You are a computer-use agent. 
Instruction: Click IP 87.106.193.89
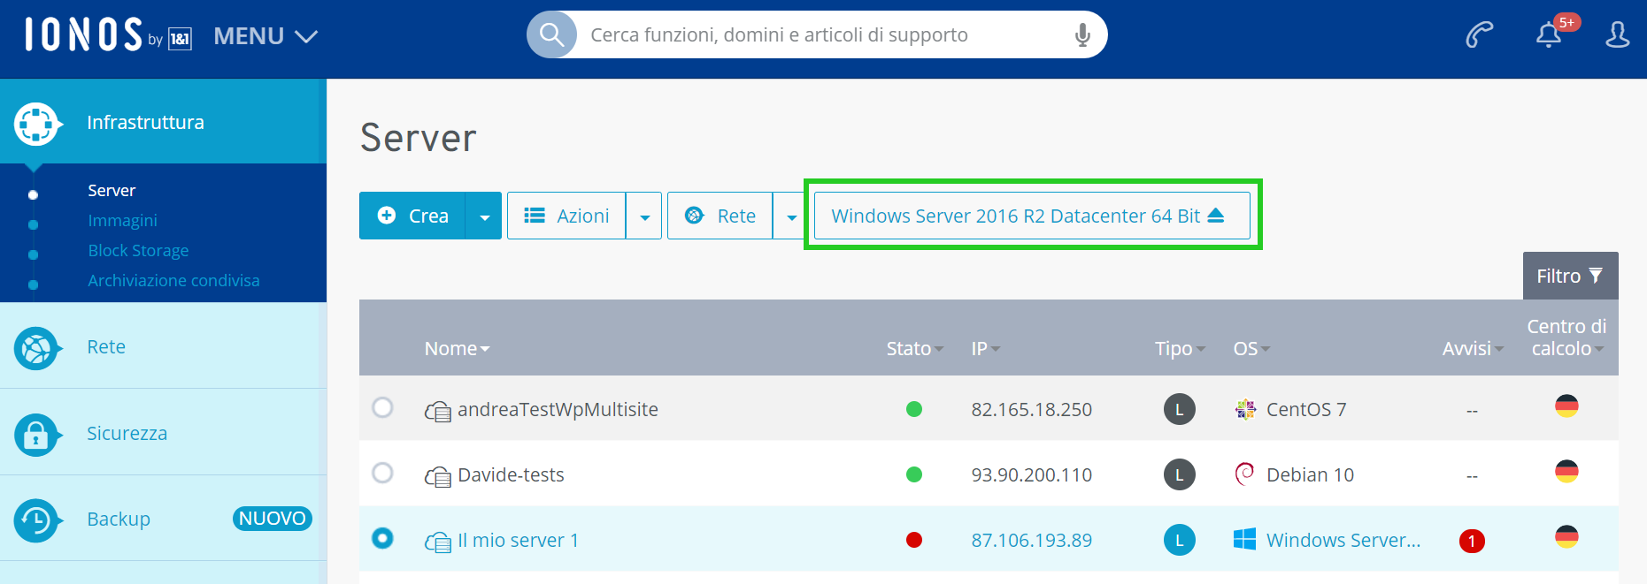tap(1032, 540)
